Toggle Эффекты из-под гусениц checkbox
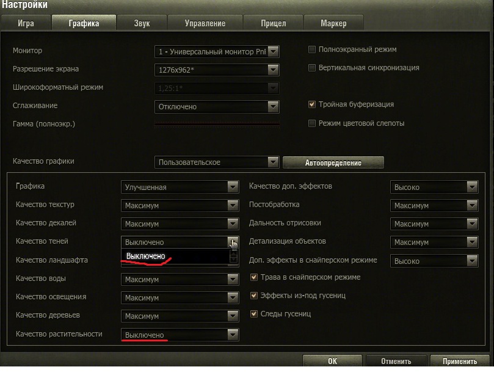The height and width of the screenshot is (375, 494). 254,296
